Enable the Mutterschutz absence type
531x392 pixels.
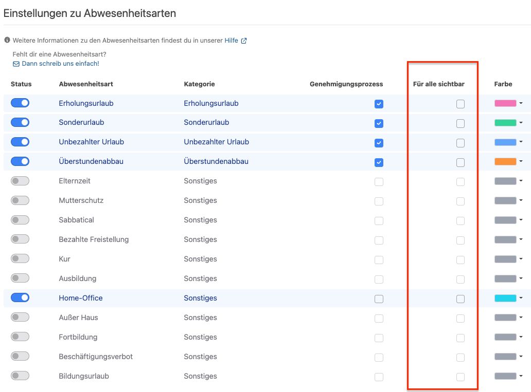pos(20,200)
